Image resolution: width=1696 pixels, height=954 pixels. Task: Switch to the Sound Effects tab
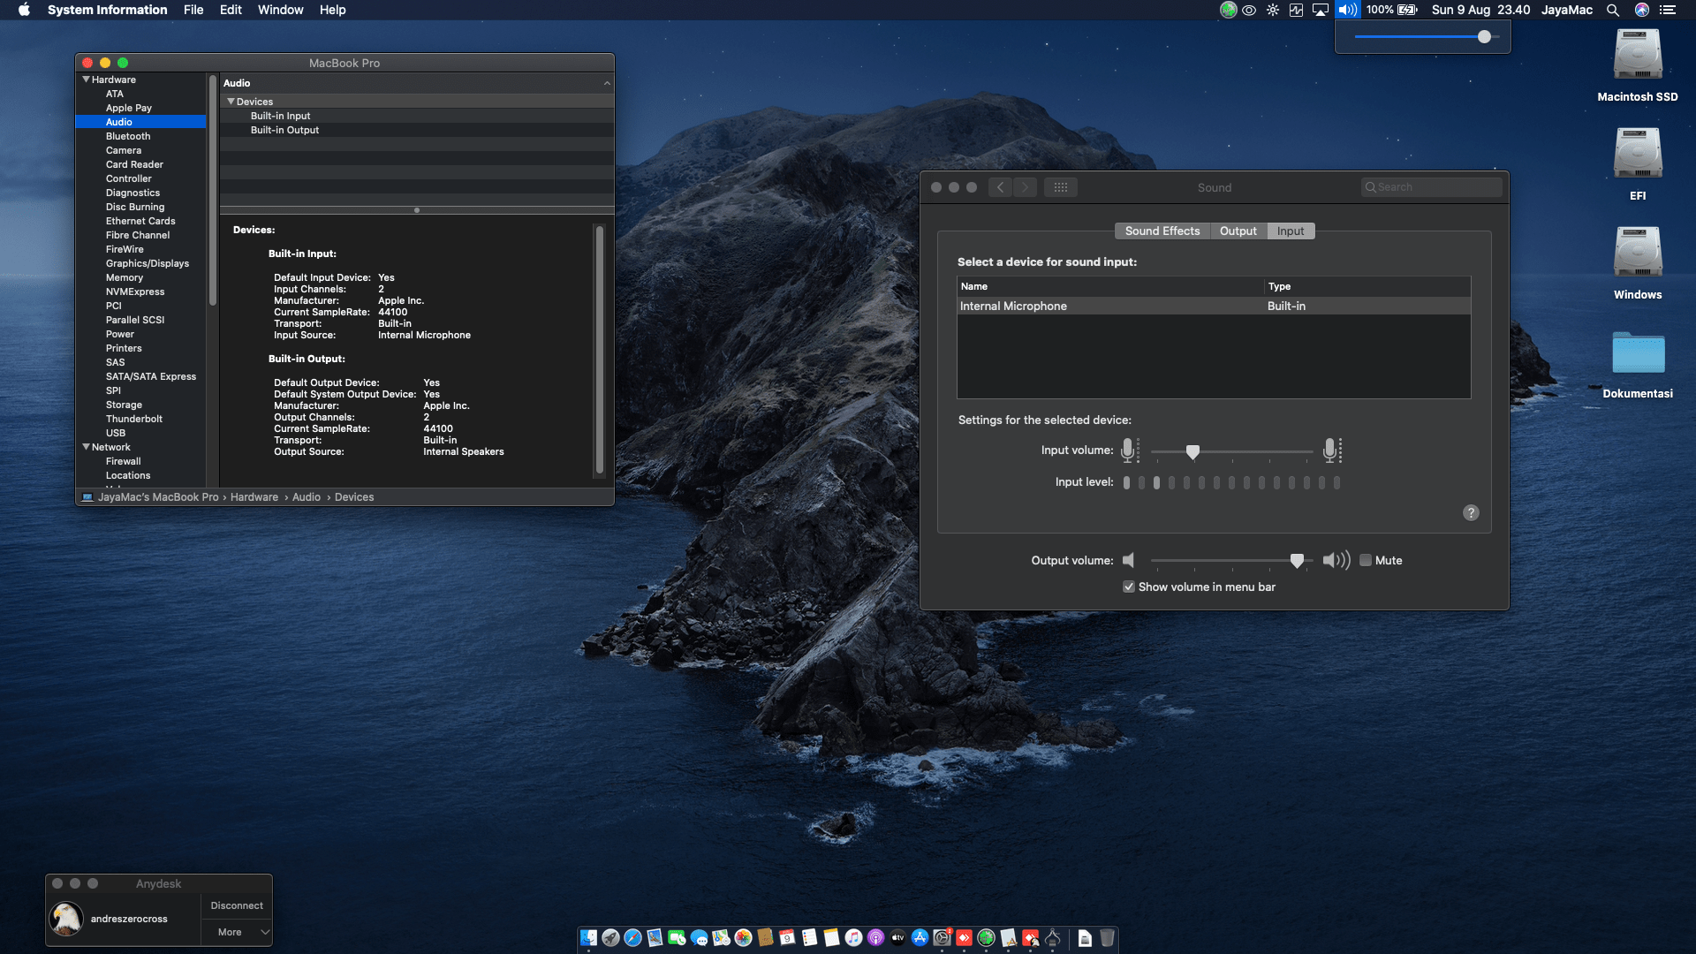[x=1162, y=231]
